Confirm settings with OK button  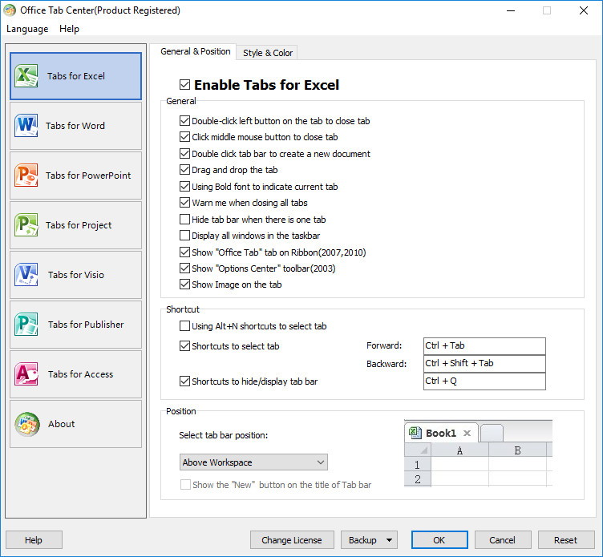point(439,540)
